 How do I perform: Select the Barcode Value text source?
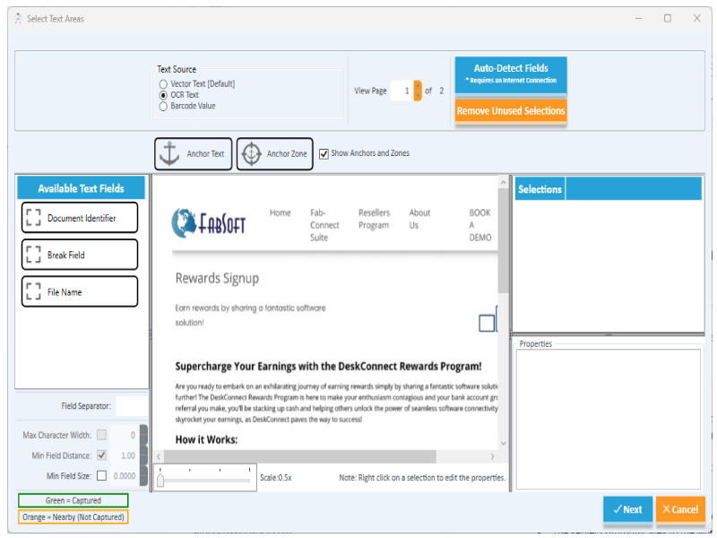point(164,104)
